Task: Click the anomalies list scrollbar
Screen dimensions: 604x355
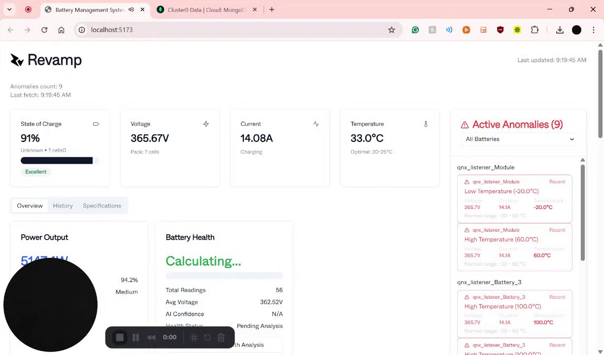Action: [x=583, y=212]
